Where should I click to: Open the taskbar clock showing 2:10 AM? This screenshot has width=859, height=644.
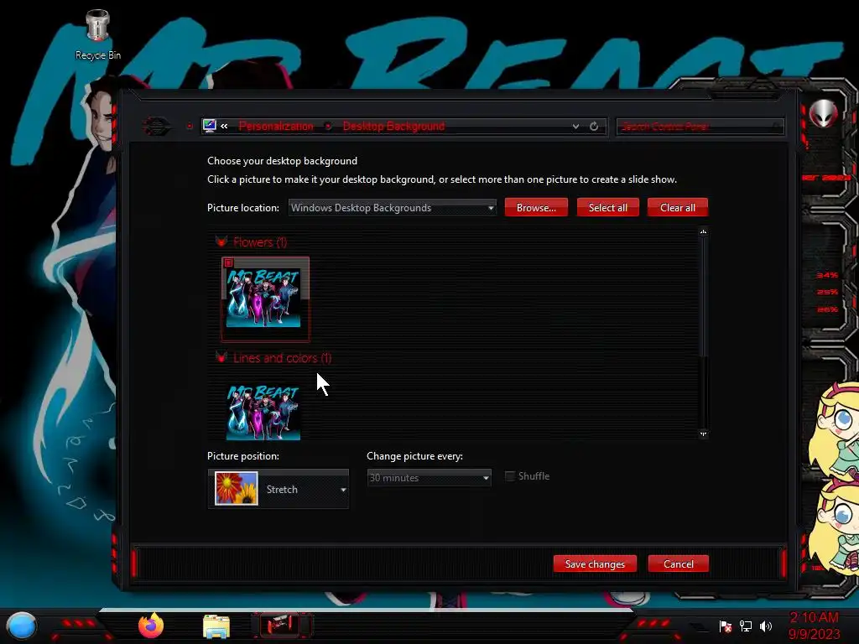coord(814,626)
